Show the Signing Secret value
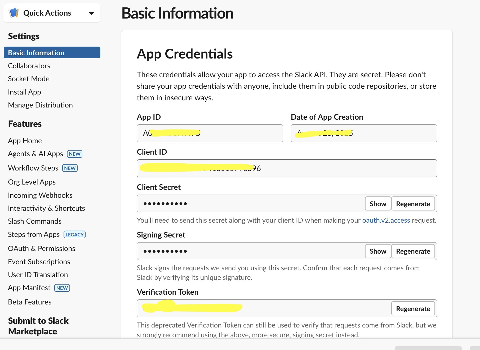The image size is (480, 350). (378, 251)
